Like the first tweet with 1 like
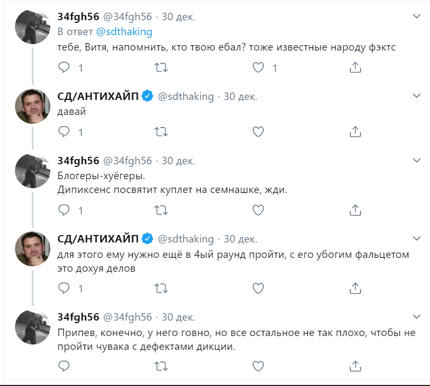This screenshot has height=386, width=430. [x=258, y=68]
